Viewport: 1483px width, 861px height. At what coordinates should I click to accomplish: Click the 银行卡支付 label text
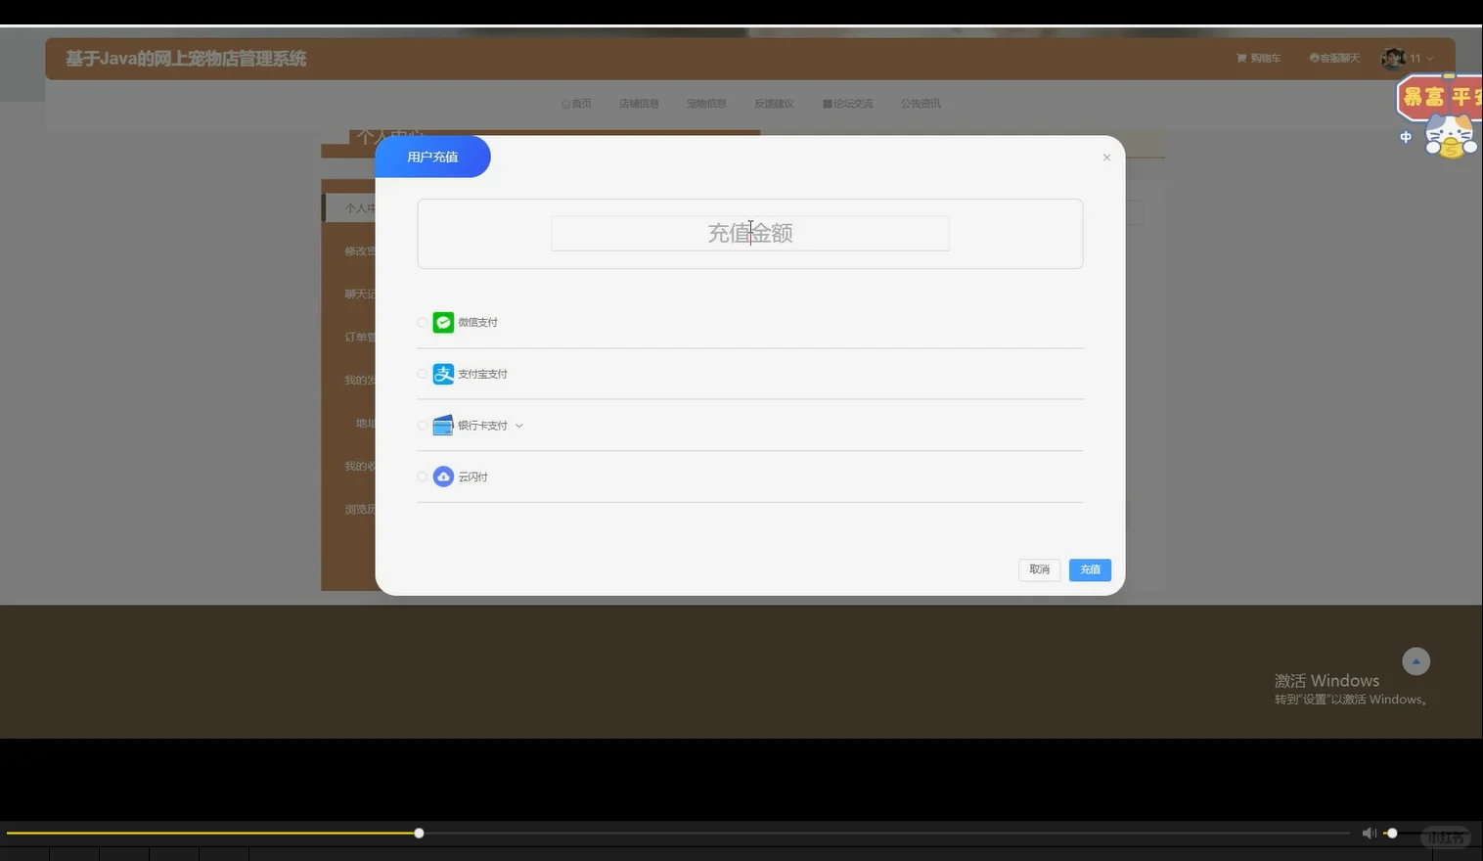point(482,426)
